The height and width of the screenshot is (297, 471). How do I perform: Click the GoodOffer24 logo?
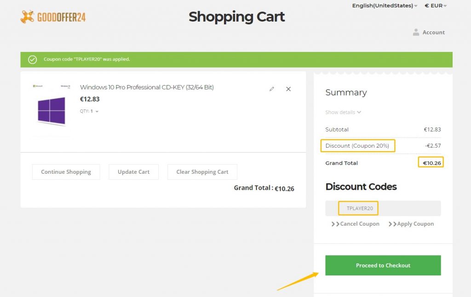tap(53, 17)
